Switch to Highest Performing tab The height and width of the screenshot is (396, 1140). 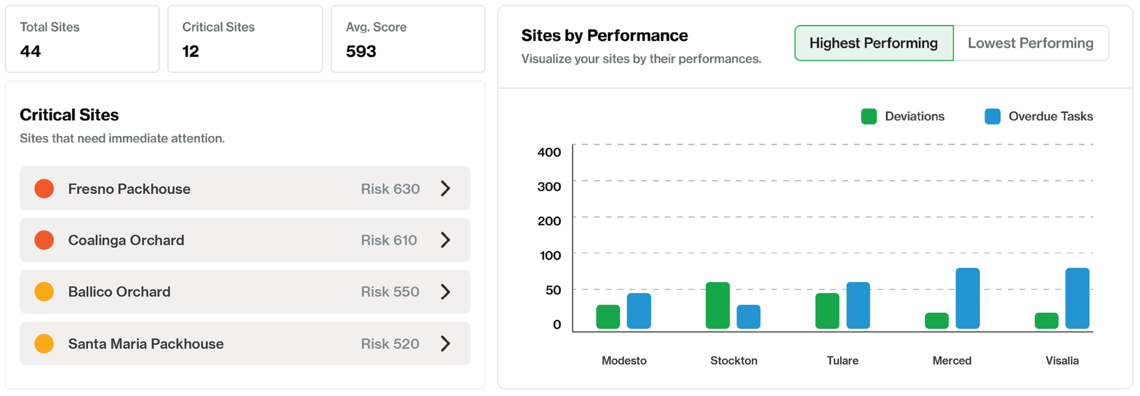tap(874, 43)
